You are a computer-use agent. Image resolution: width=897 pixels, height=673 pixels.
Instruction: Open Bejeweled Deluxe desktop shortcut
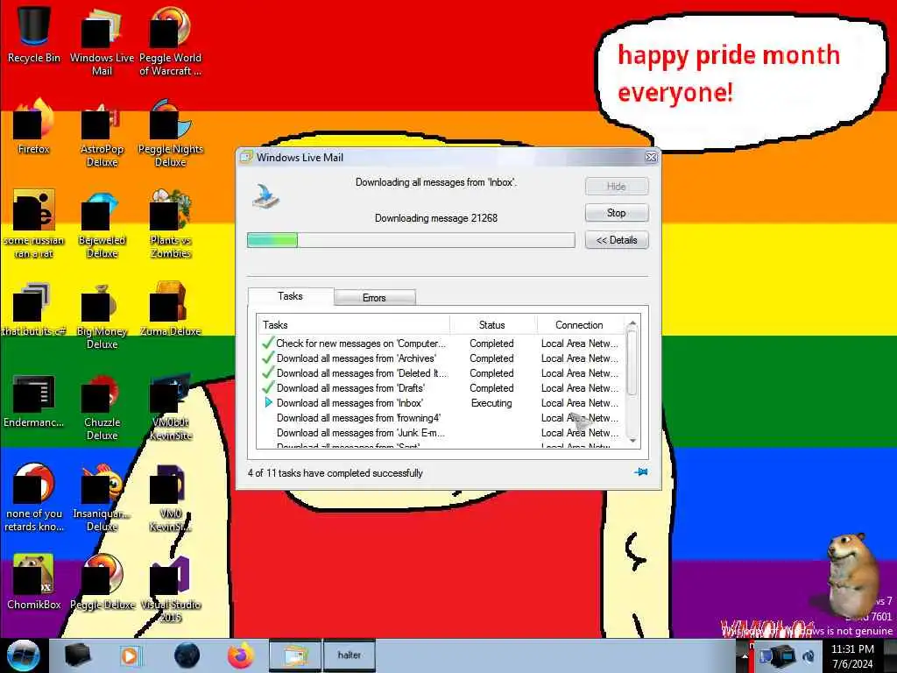pos(102,224)
